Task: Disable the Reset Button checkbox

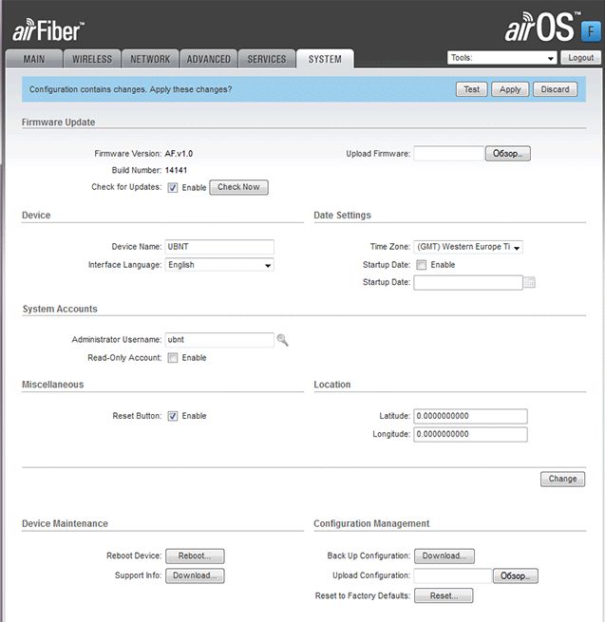Action: [173, 416]
